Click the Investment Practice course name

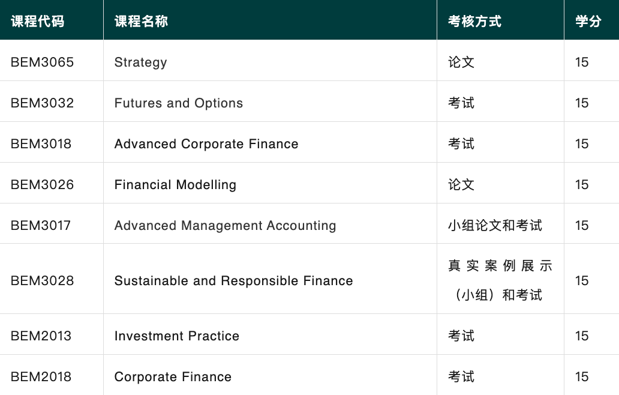coord(176,336)
